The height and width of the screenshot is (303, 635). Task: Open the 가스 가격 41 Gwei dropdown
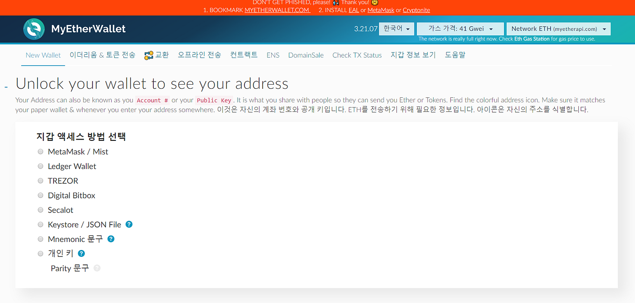460,29
